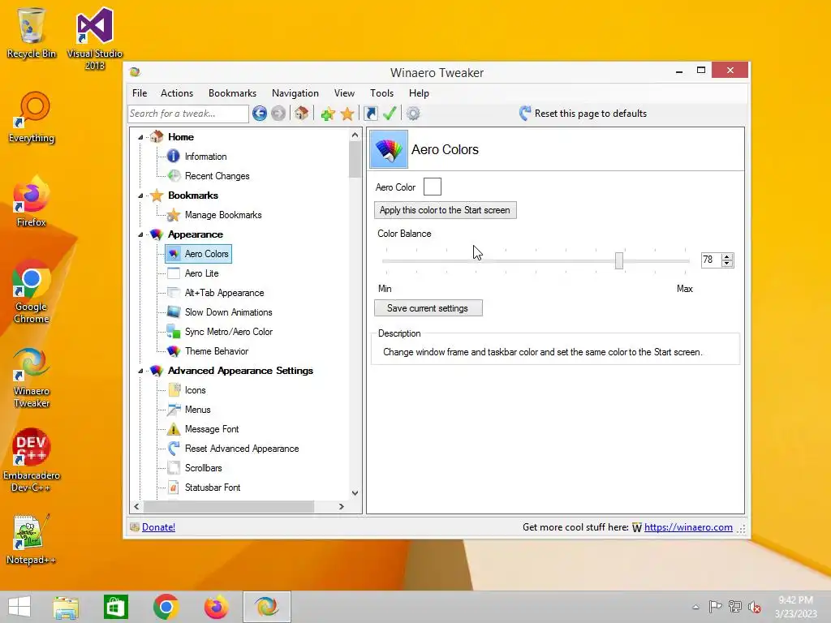Click the Search for a tweak field
This screenshot has width=831, height=623.
188,114
